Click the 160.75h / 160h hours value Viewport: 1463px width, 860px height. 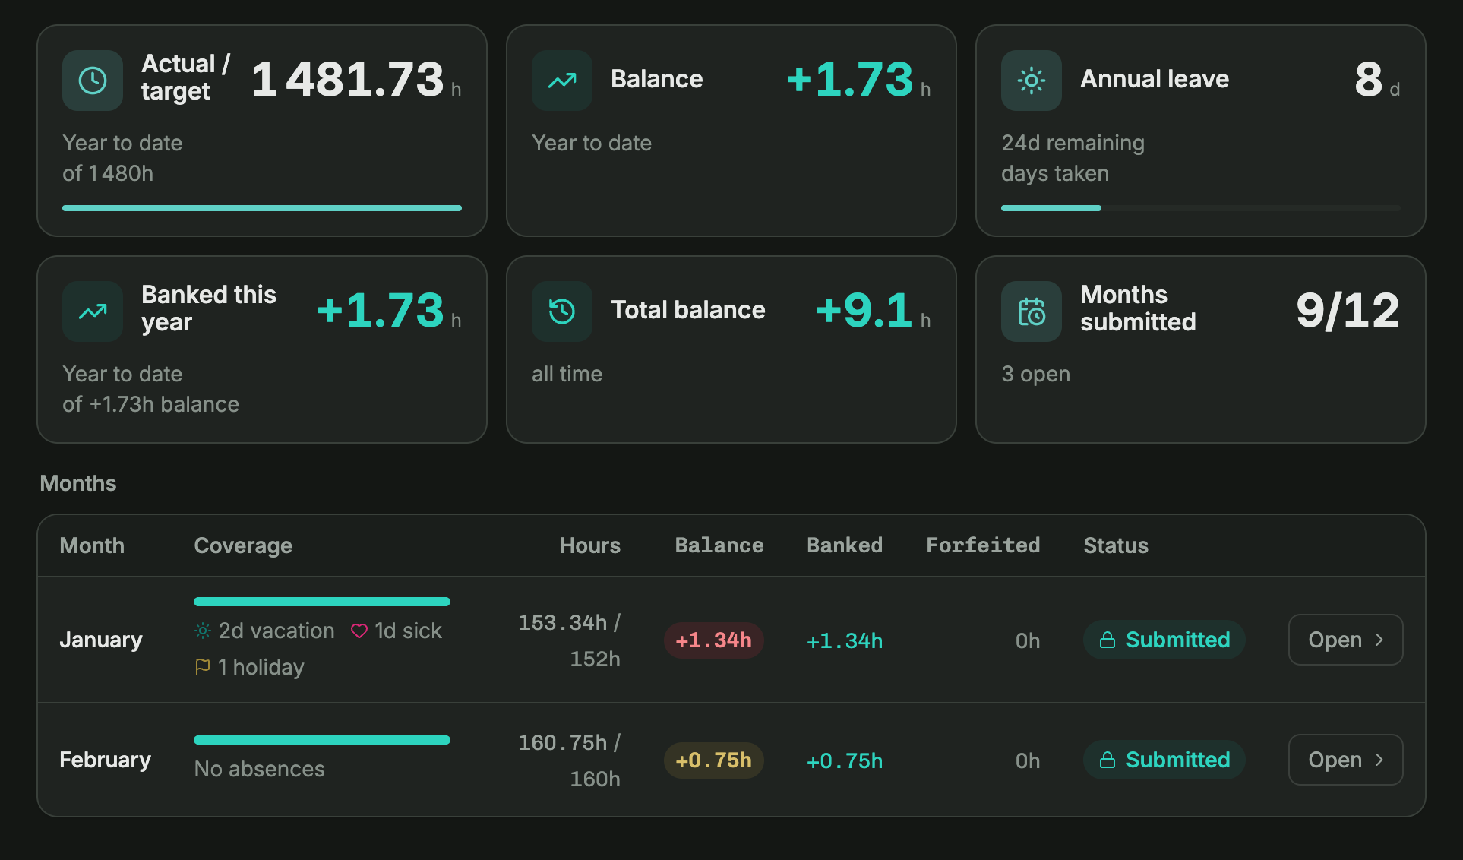click(x=570, y=760)
